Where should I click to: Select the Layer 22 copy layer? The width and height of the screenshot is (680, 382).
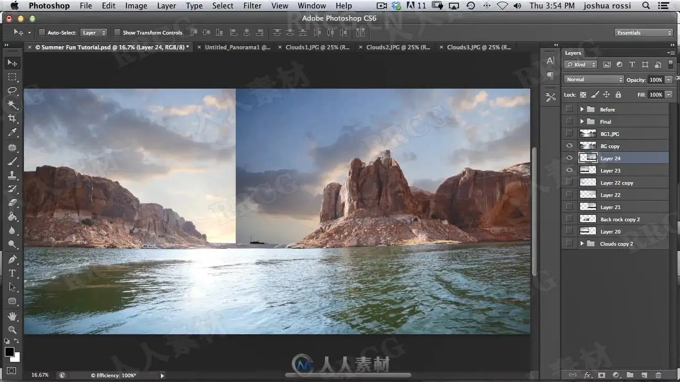point(616,183)
